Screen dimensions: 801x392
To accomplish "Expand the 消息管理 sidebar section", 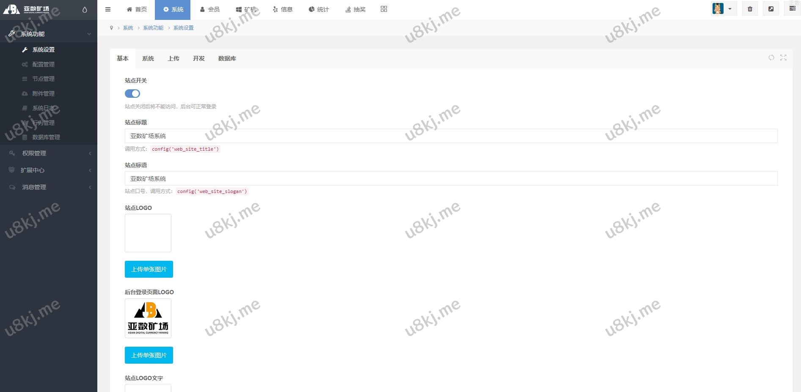I will click(x=49, y=187).
